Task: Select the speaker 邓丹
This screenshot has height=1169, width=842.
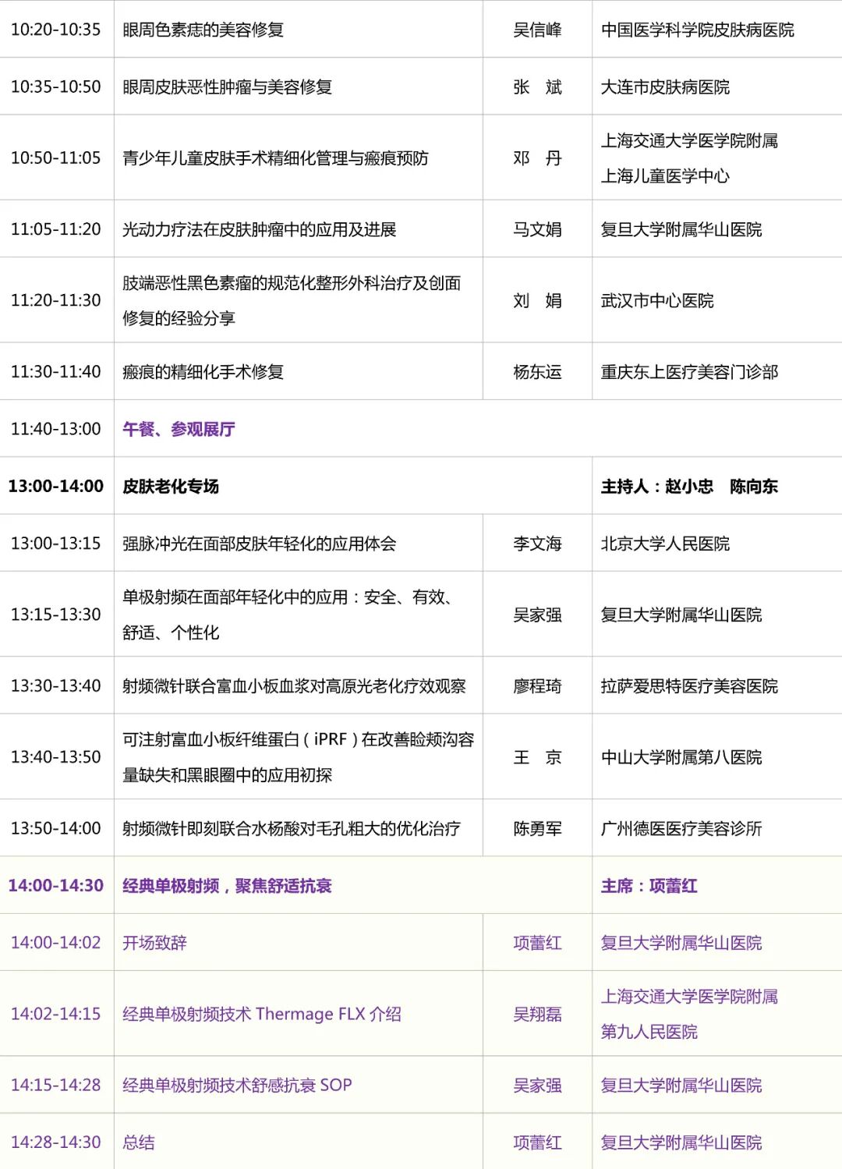Action: click(x=539, y=158)
